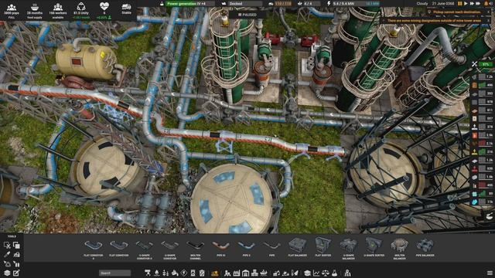495x278 pixels.
Task: Choose the U-Shape Conveyor II item
Action: pyautogui.click(x=145, y=249)
